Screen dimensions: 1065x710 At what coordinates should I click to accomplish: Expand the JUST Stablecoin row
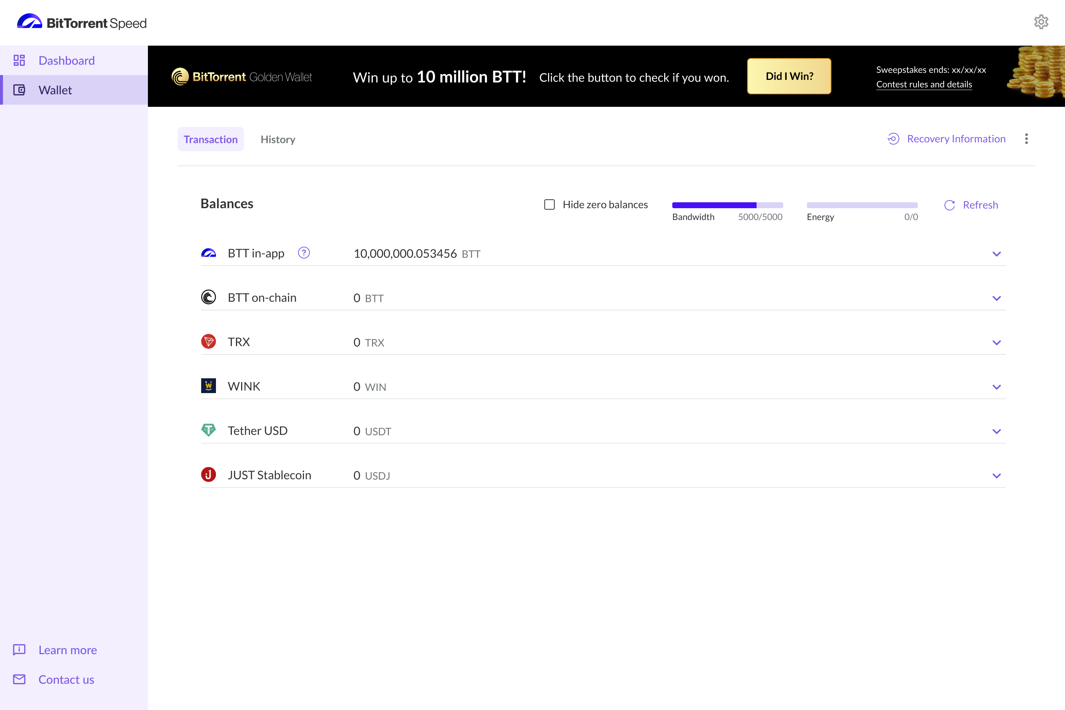(x=997, y=476)
